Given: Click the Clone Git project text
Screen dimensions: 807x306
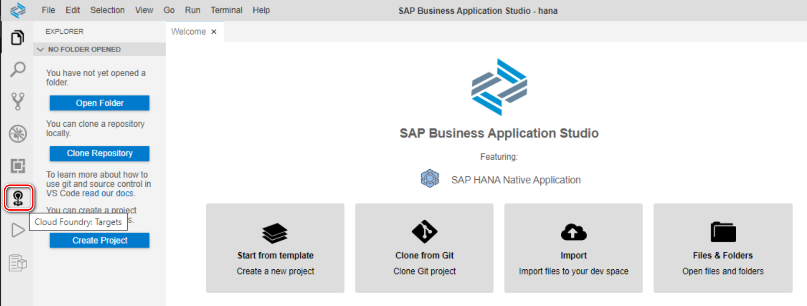Looking at the screenshot, I should point(425,271).
